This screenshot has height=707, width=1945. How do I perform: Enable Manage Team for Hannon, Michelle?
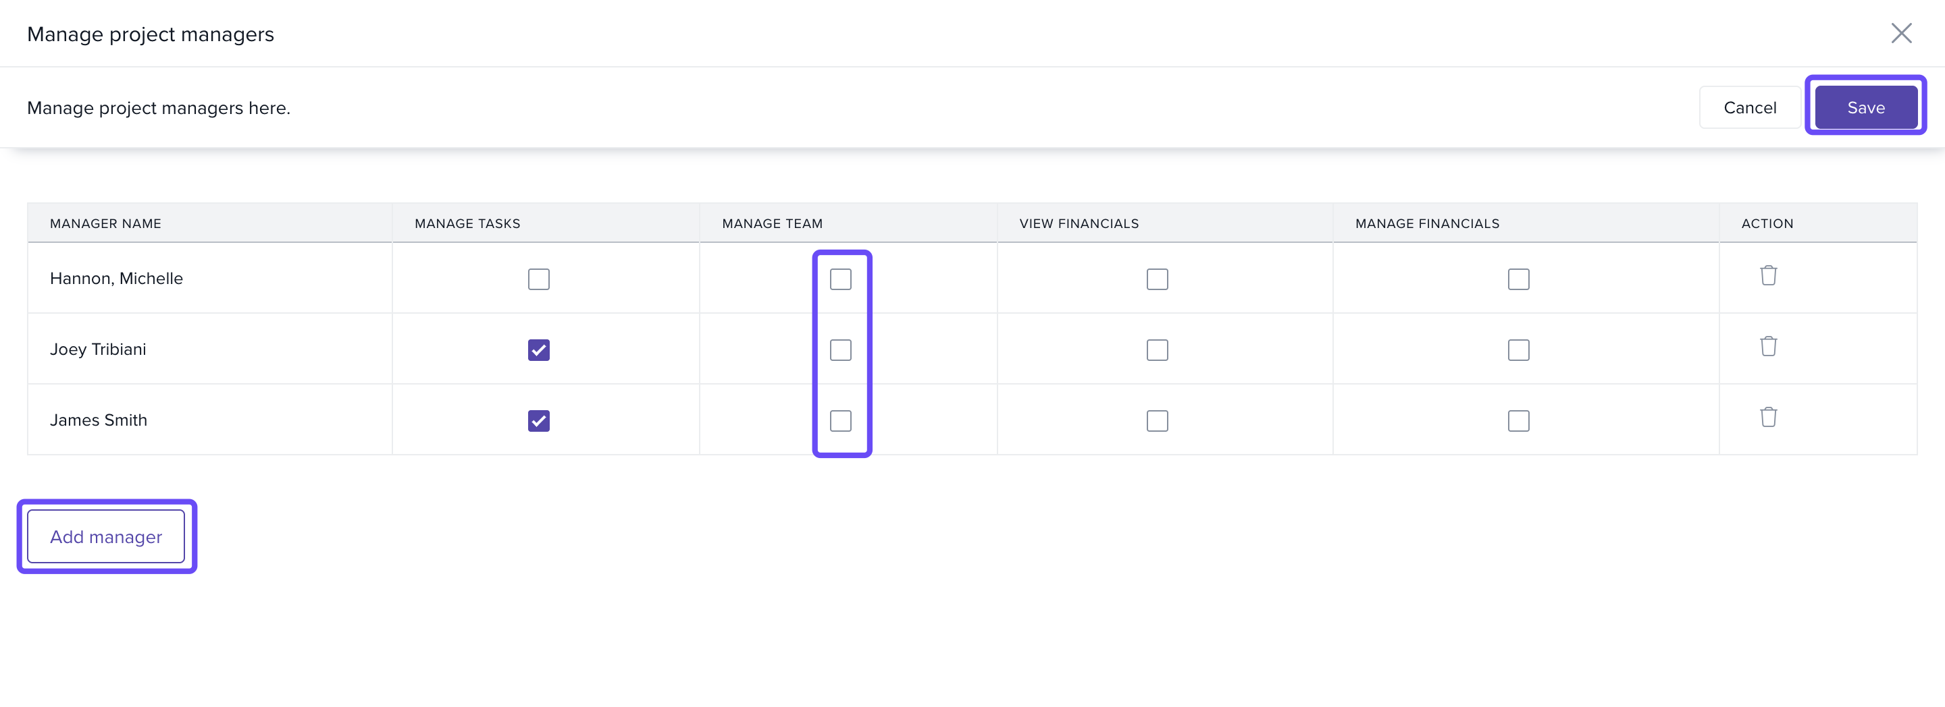(x=840, y=279)
